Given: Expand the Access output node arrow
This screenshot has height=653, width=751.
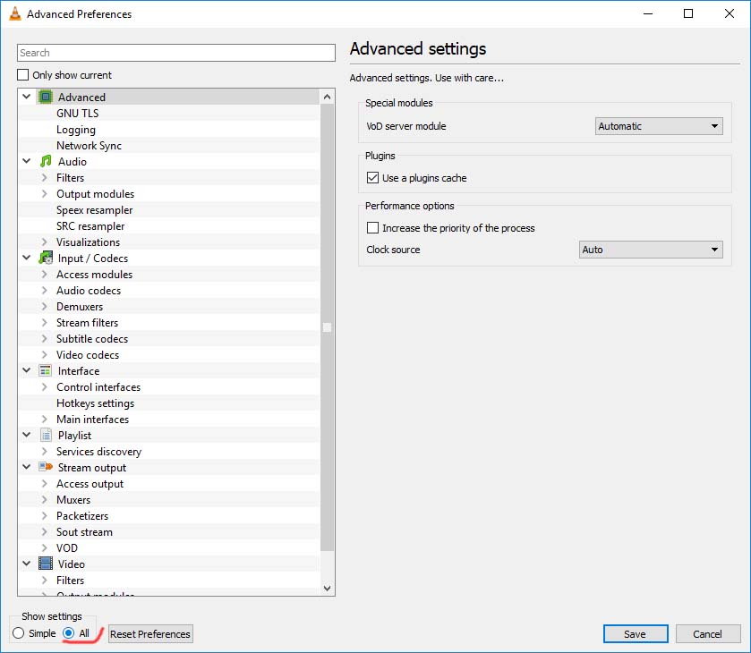Looking at the screenshot, I should pos(45,484).
